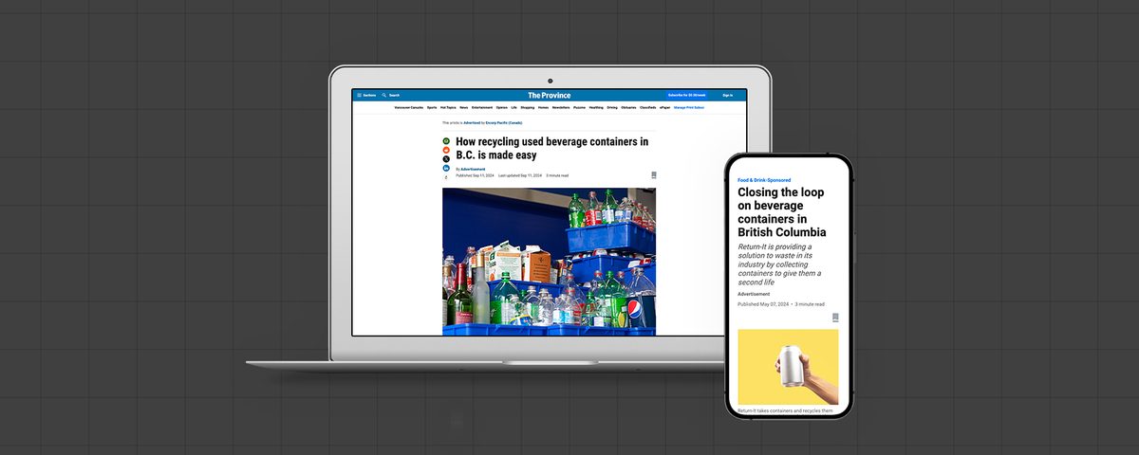
Task: Share article on LinkedIn icon
Action: click(446, 168)
